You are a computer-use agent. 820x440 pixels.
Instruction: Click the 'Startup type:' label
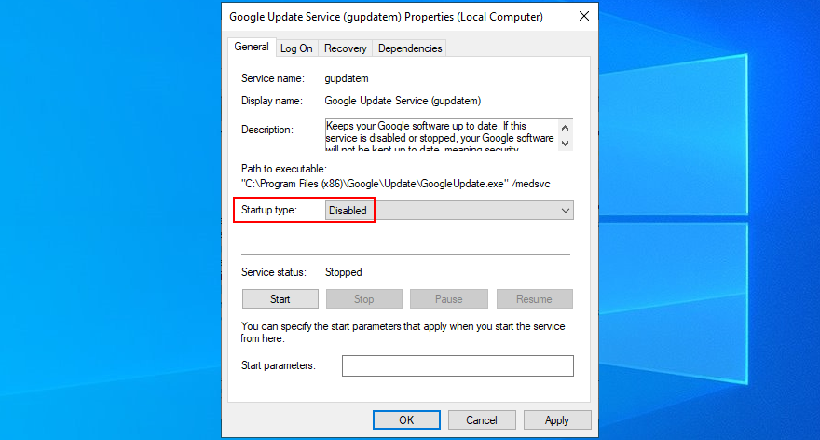(x=268, y=210)
